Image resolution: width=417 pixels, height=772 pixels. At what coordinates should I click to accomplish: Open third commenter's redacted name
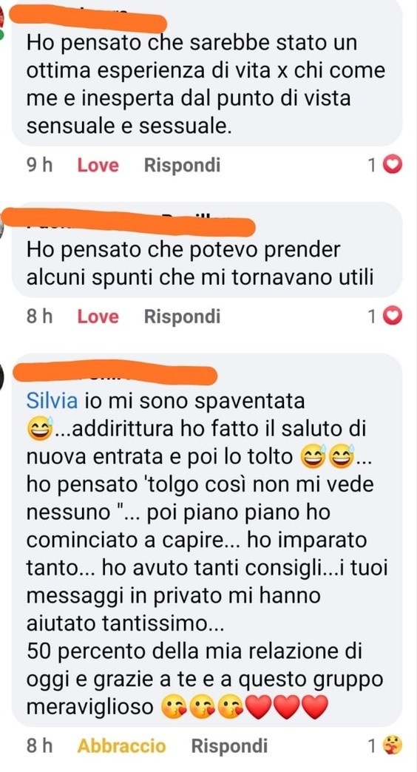(x=114, y=374)
